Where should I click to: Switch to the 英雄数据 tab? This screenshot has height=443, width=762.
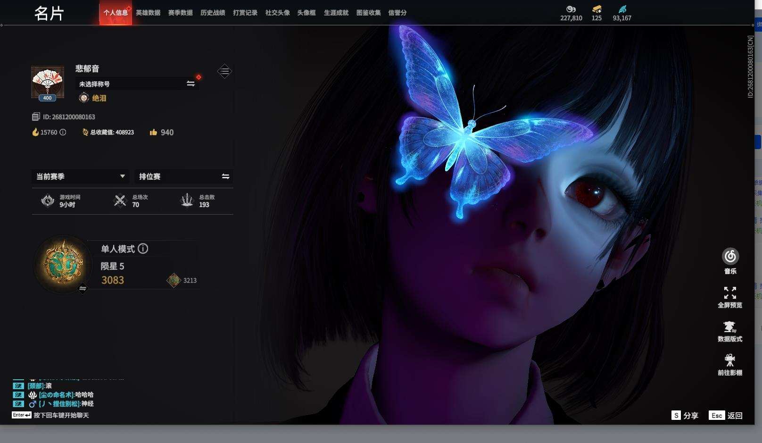point(148,13)
